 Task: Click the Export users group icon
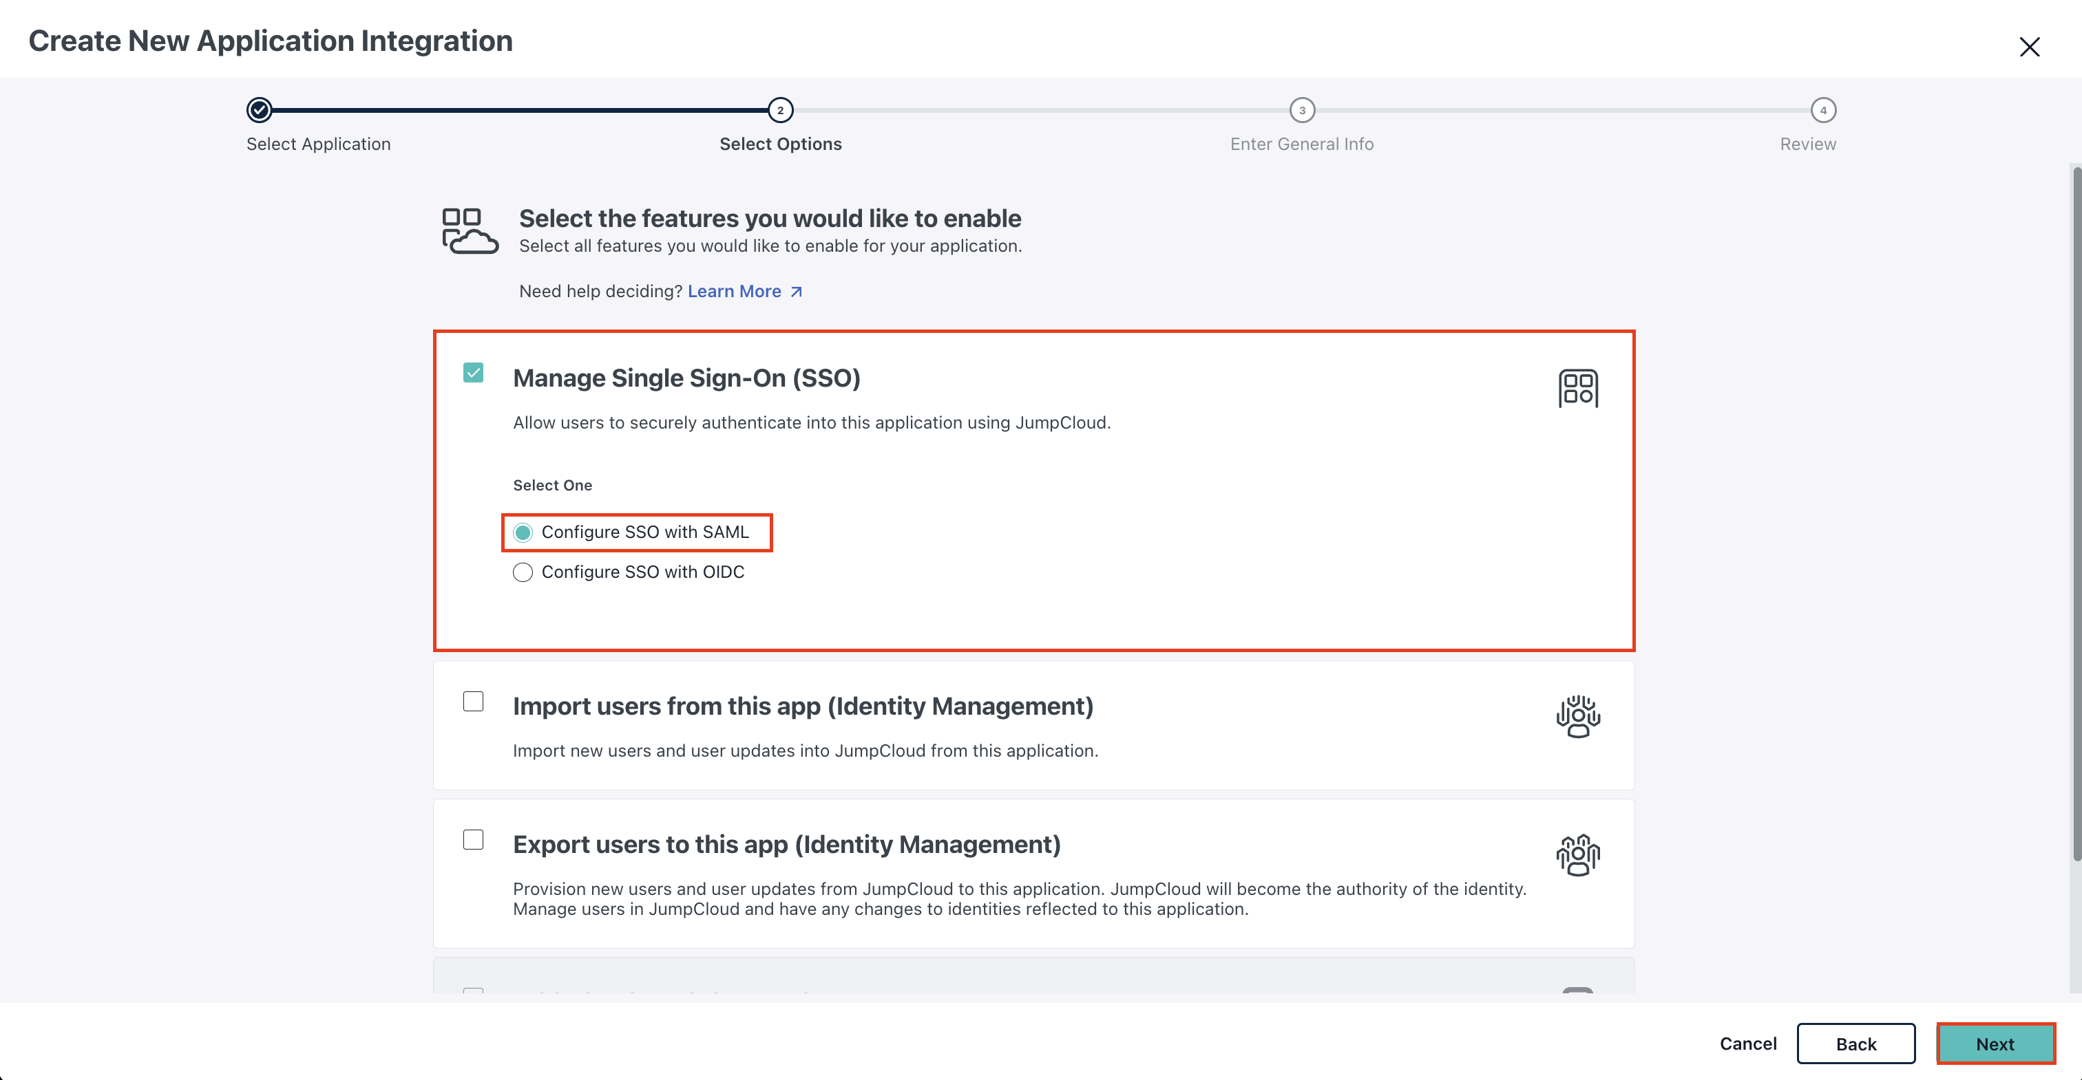(x=1577, y=854)
